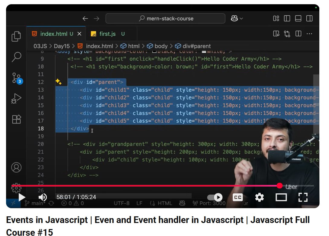Switch to theater mode
The image size is (329, 236).
[281, 197]
